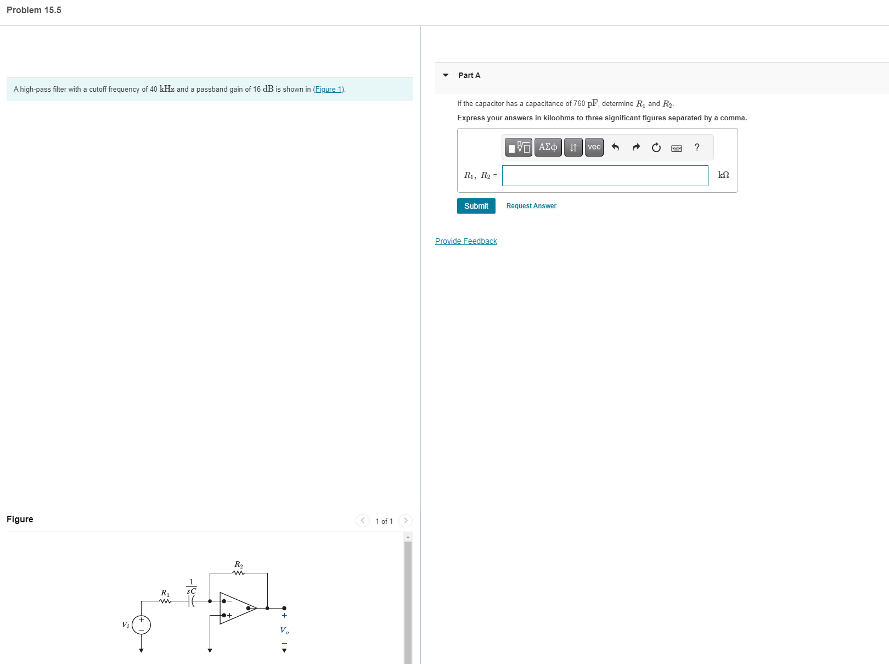
Task: Open the Greek symbols ΑΣφ palette
Action: pyautogui.click(x=548, y=147)
